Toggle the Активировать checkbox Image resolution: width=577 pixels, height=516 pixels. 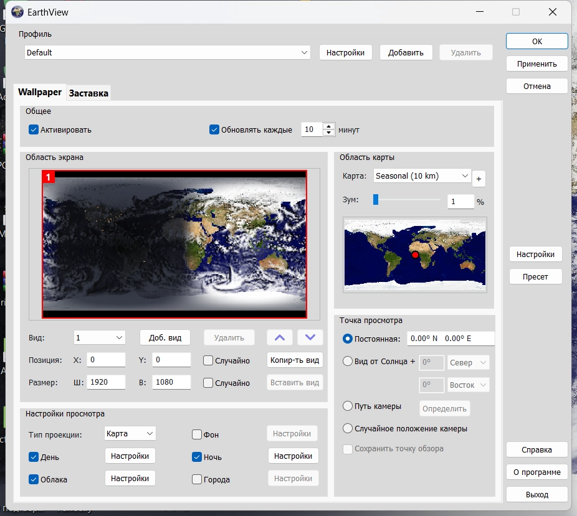click(x=34, y=130)
